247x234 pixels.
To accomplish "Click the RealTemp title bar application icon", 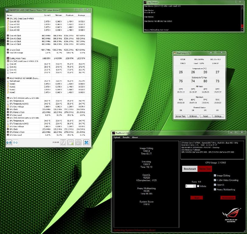I will point(175,53).
